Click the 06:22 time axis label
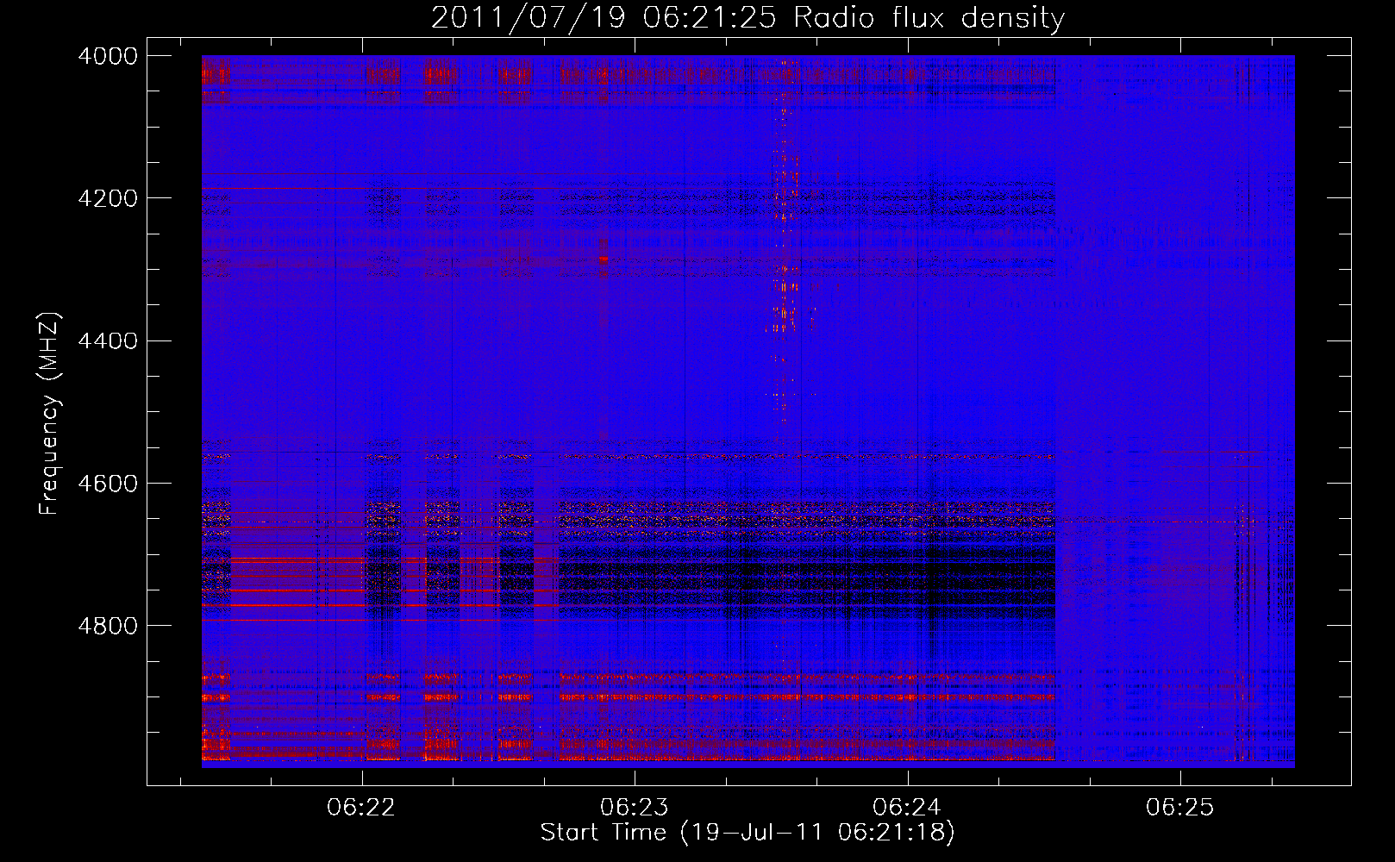This screenshot has width=1395, height=862. click(x=361, y=807)
